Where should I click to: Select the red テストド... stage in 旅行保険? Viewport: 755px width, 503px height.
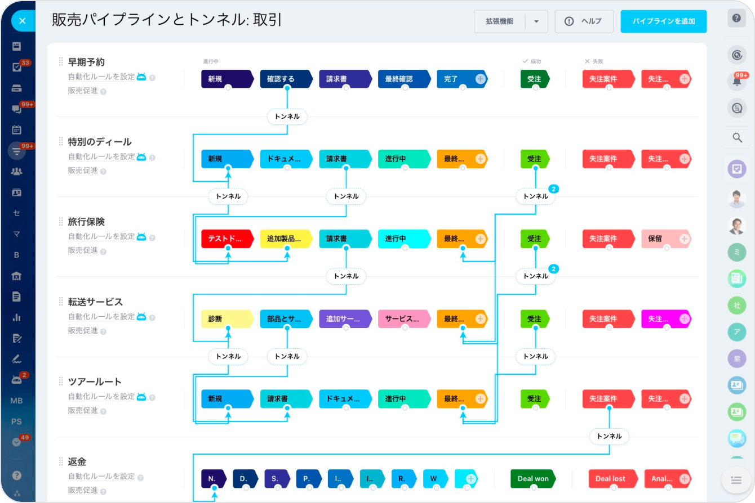(226, 239)
